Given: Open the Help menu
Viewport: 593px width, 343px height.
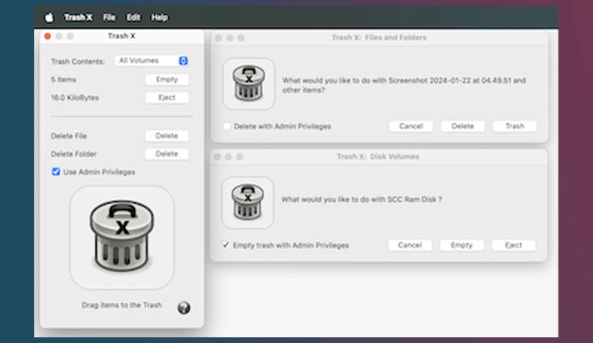Looking at the screenshot, I should (x=160, y=18).
